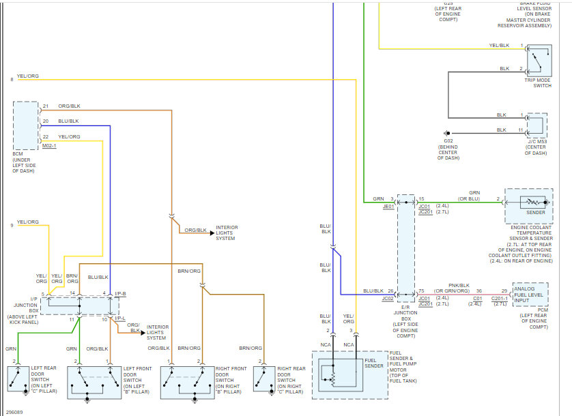Select the NCA label under fuel sender pin 3
The height and width of the screenshot is (416, 572).
click(x=349, y=344)
